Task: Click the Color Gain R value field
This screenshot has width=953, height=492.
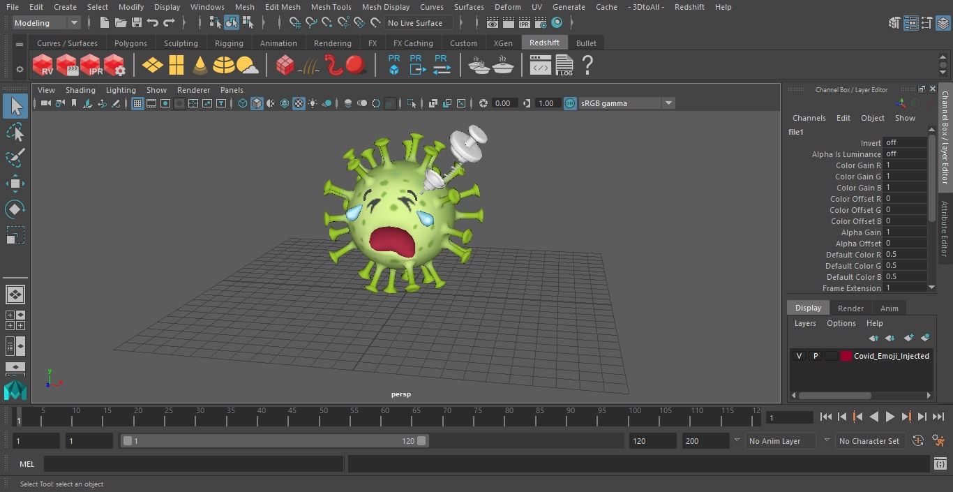Action: click(904, 165)
